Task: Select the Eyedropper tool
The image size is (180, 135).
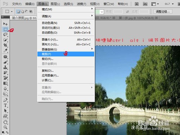Action: coord(5,50)
